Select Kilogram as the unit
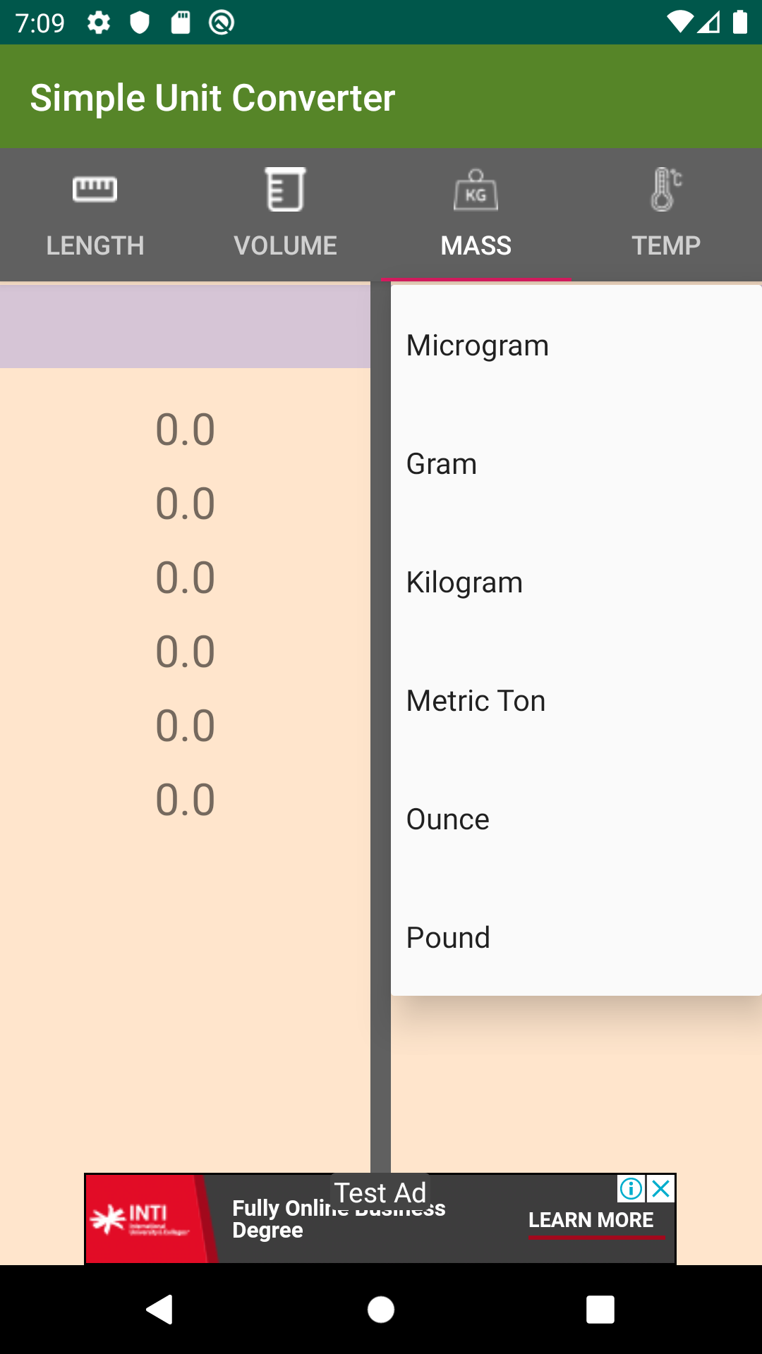762x1354 pixels. (464, 582)
